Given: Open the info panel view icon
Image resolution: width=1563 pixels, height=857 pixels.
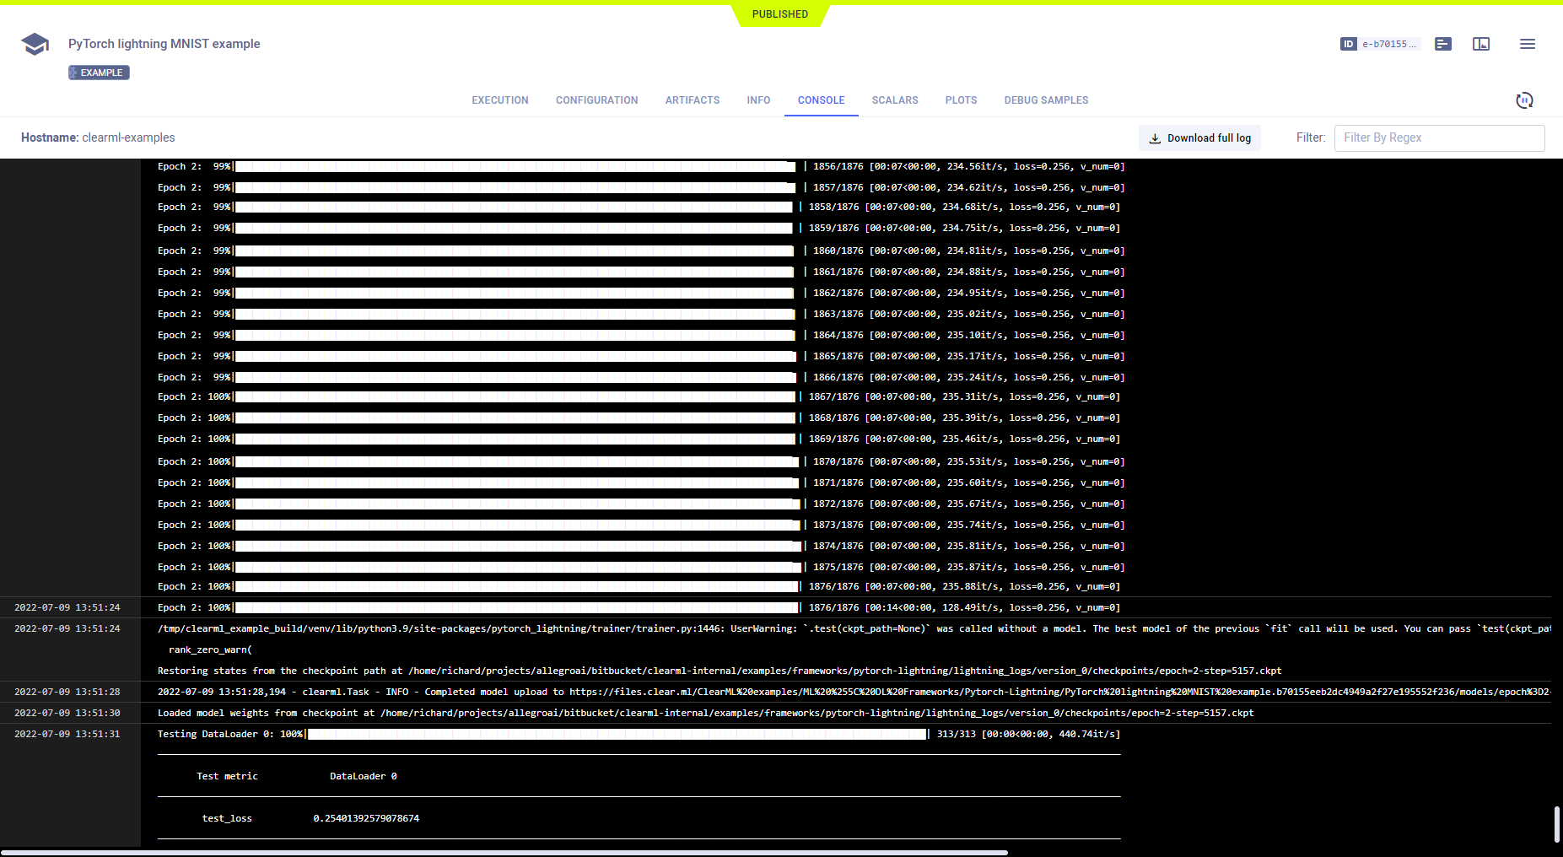Looking at the screenshot, I should pos(1481,44).
